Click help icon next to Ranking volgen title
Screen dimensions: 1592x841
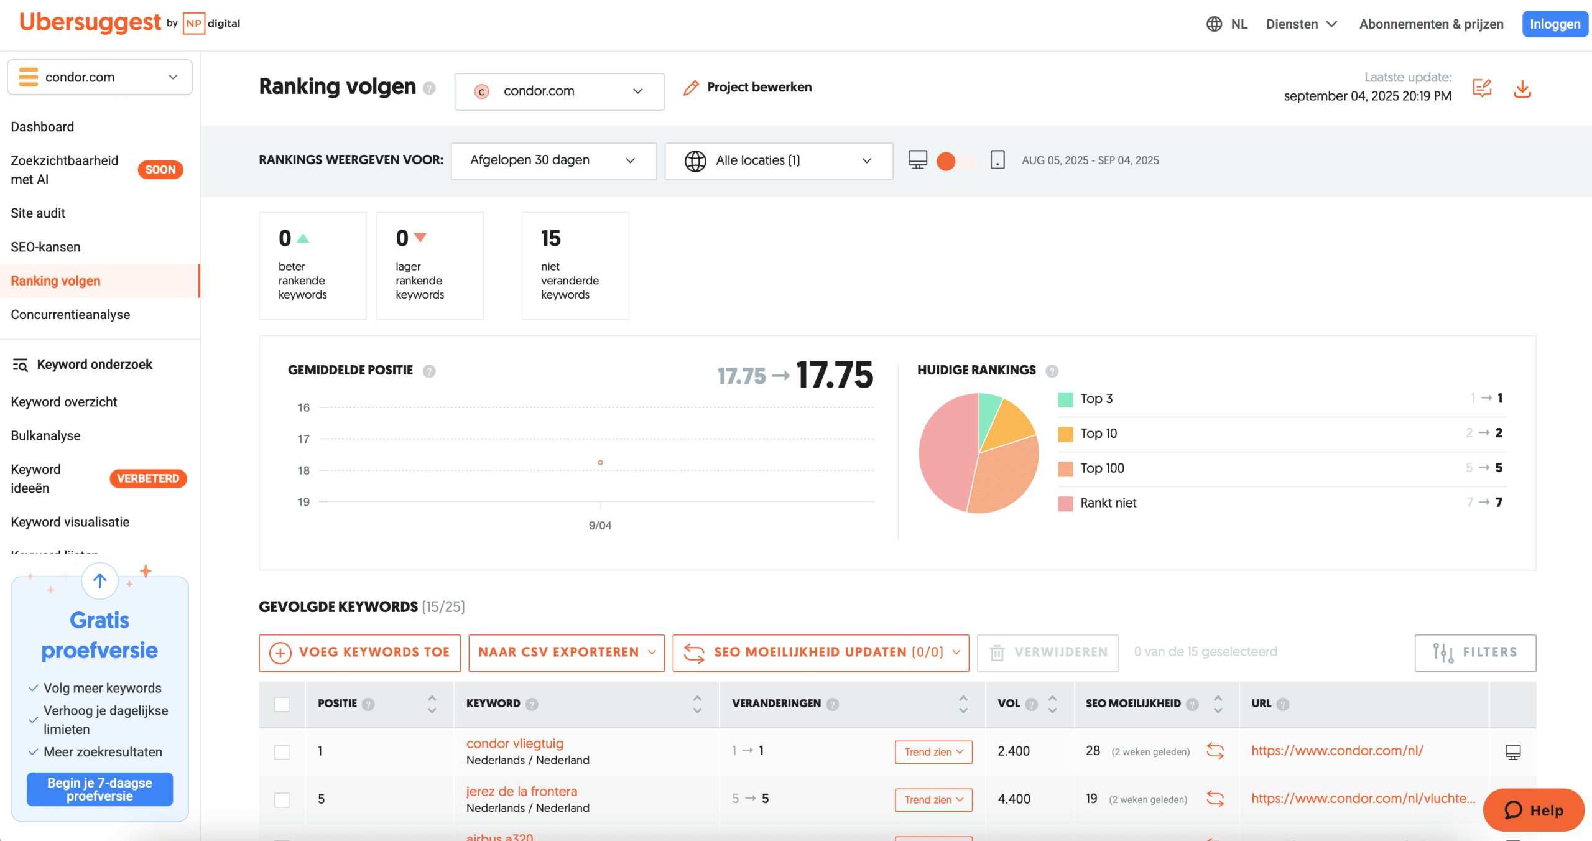429,88
